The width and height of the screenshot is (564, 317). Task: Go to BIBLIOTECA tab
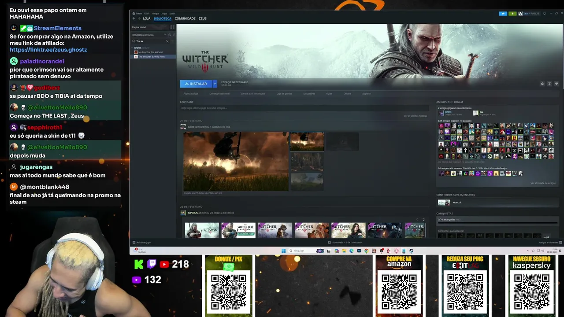pyautogui.click(x=163, y=18)
